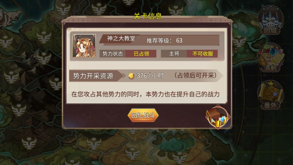Select the 势力状态 label
293x165 pixels.
point(113,54)
